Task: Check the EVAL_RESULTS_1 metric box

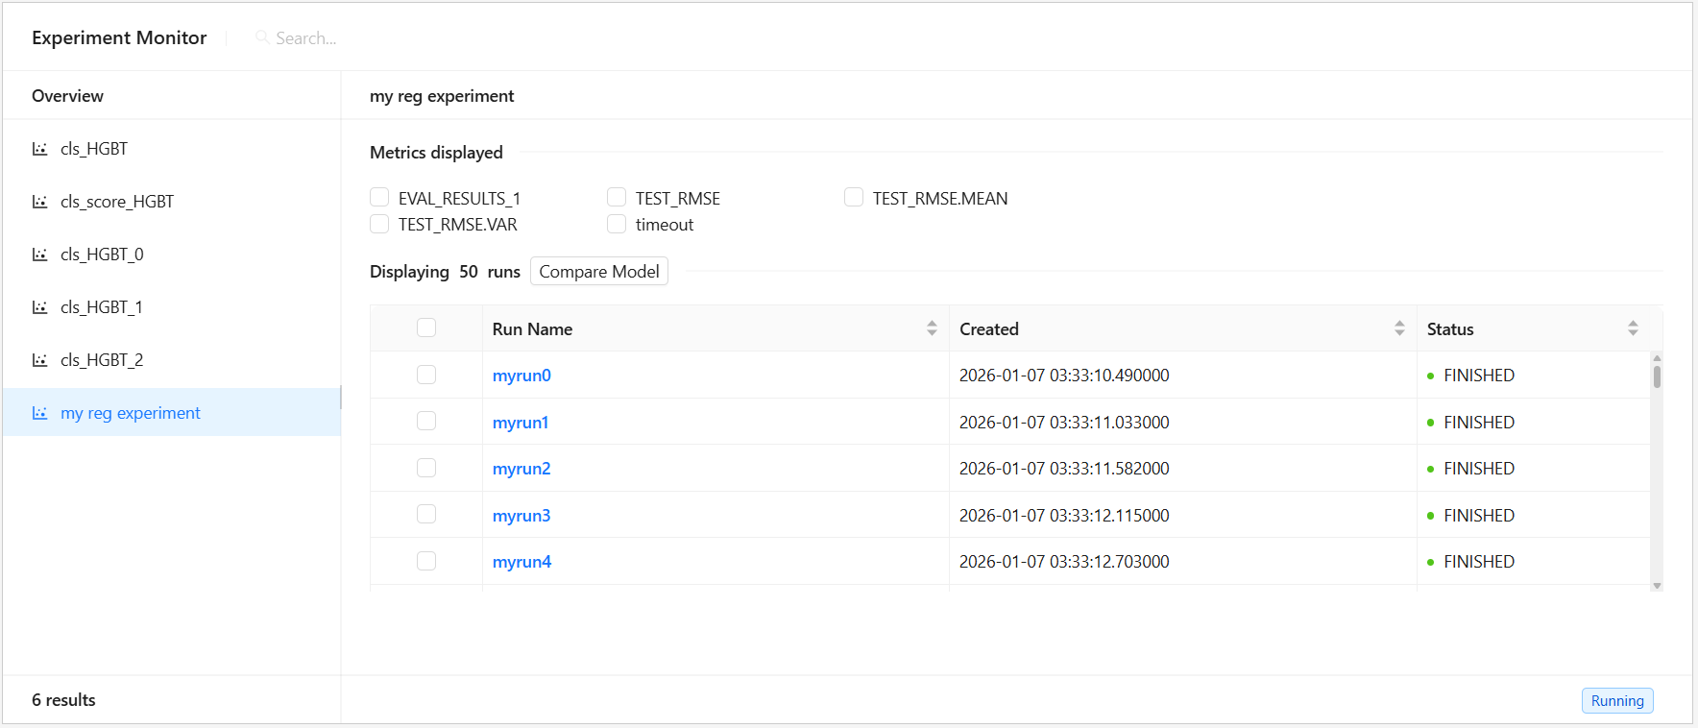Action: (379, 198)
